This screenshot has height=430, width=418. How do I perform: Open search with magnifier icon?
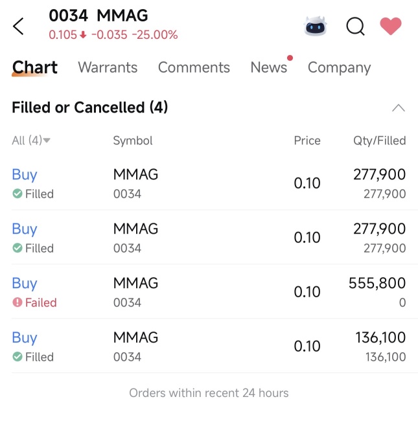click(355, 27)
